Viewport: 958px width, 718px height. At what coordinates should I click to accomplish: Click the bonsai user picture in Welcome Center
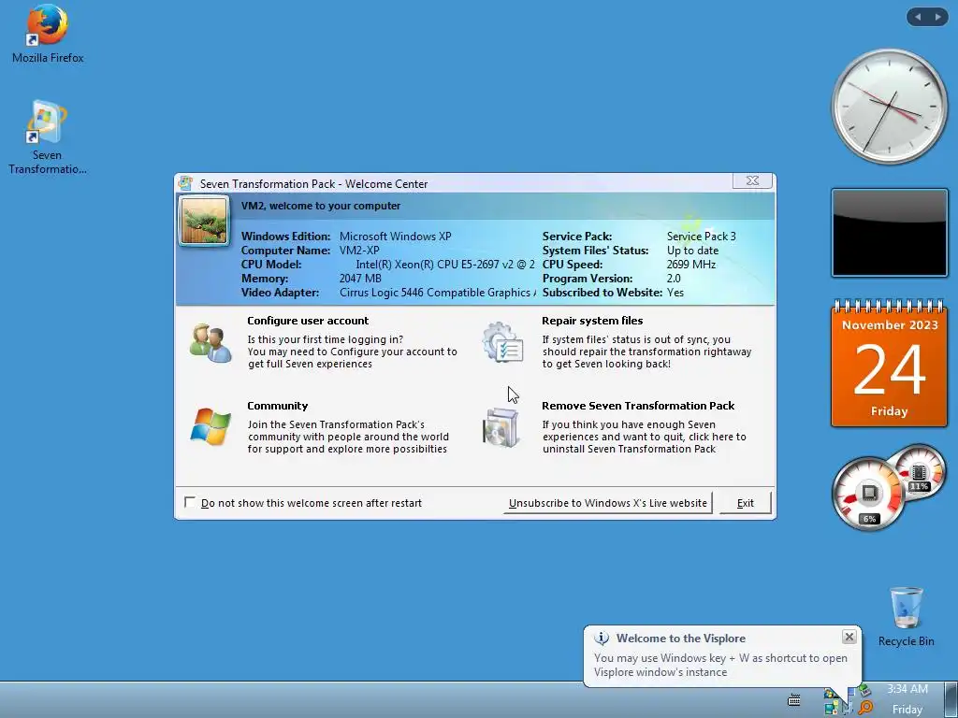point(204,221)
